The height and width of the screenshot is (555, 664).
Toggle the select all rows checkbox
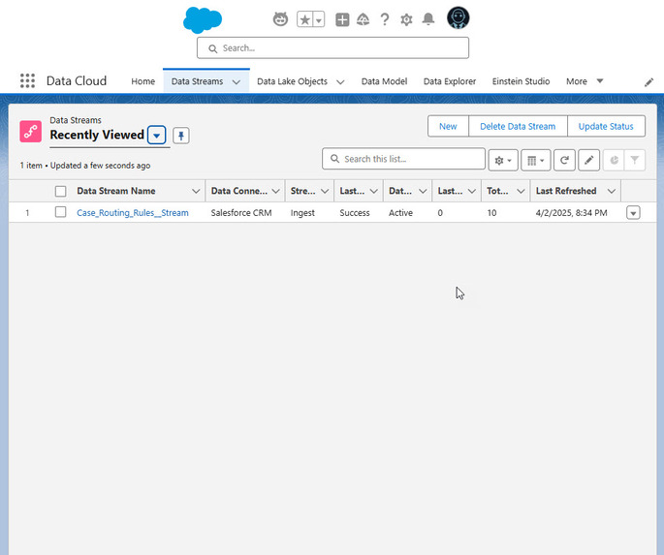60,191
